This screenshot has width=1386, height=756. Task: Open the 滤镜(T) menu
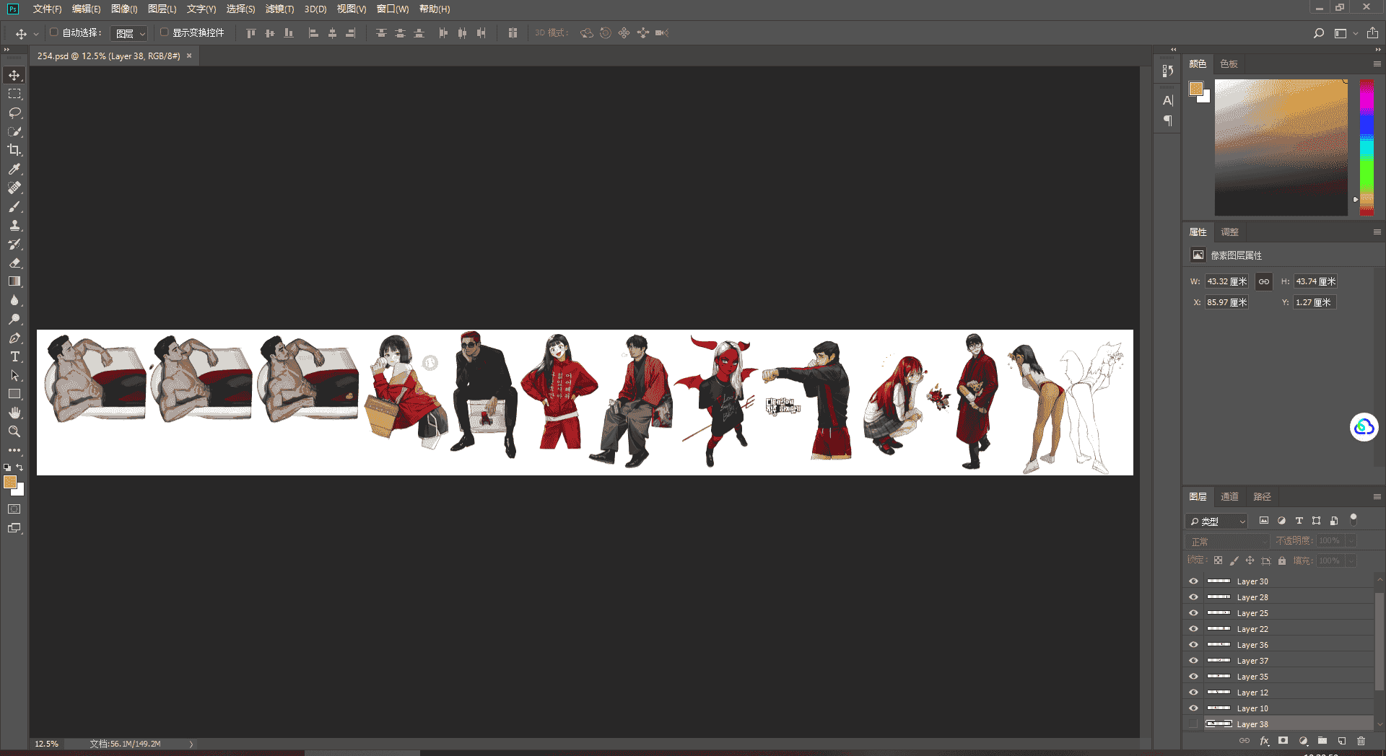[x=279, y=9]
